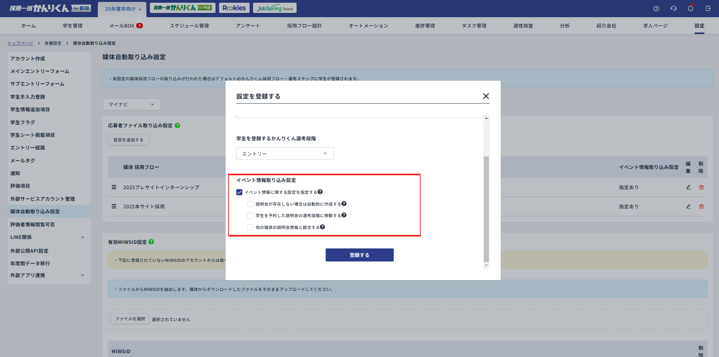Uncheck イベント情報に関する設定を指定する checkbox
719x357 pixels.
(239, 192)
